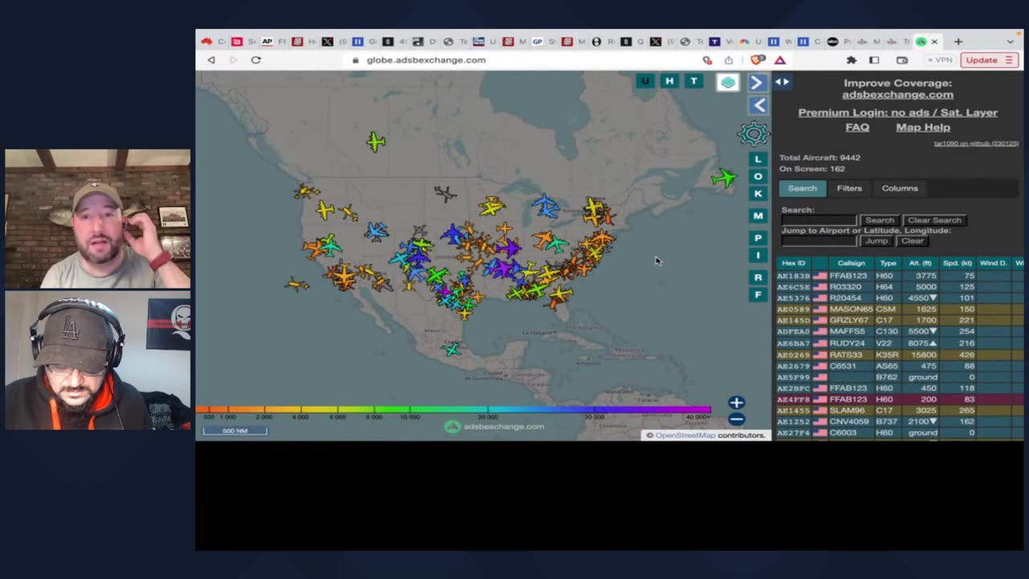Open the settings gear icon
This screenshot has height=579, width=1029.
tap(754, 133)
